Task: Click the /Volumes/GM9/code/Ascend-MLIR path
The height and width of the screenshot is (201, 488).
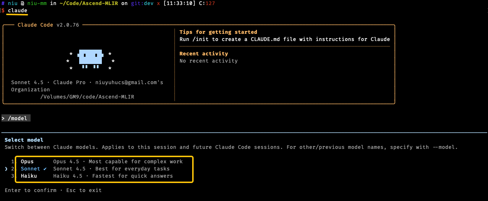Action: [87, 97]
